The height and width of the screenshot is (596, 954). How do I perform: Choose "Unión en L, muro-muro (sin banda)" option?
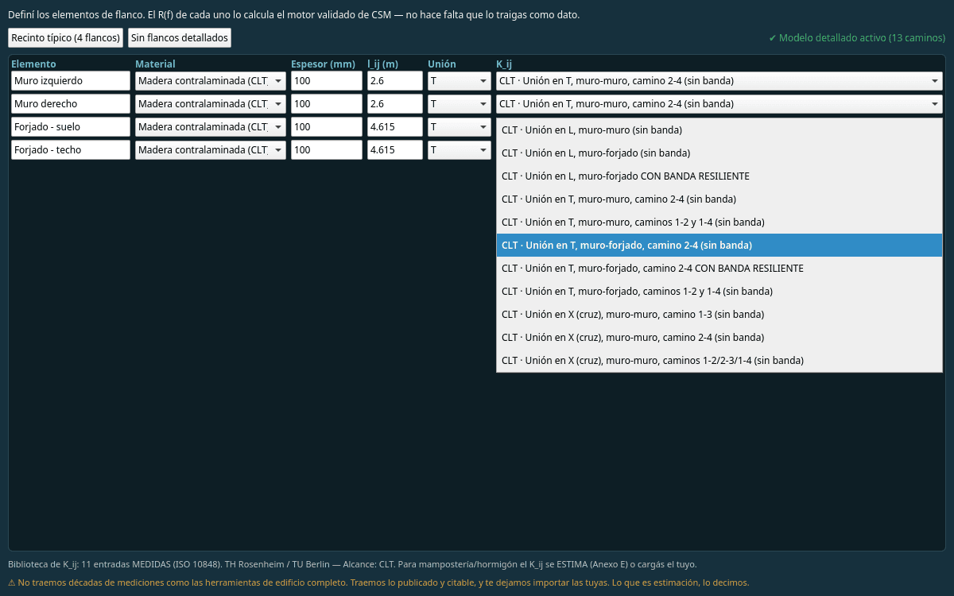click(x=719, y=130)
